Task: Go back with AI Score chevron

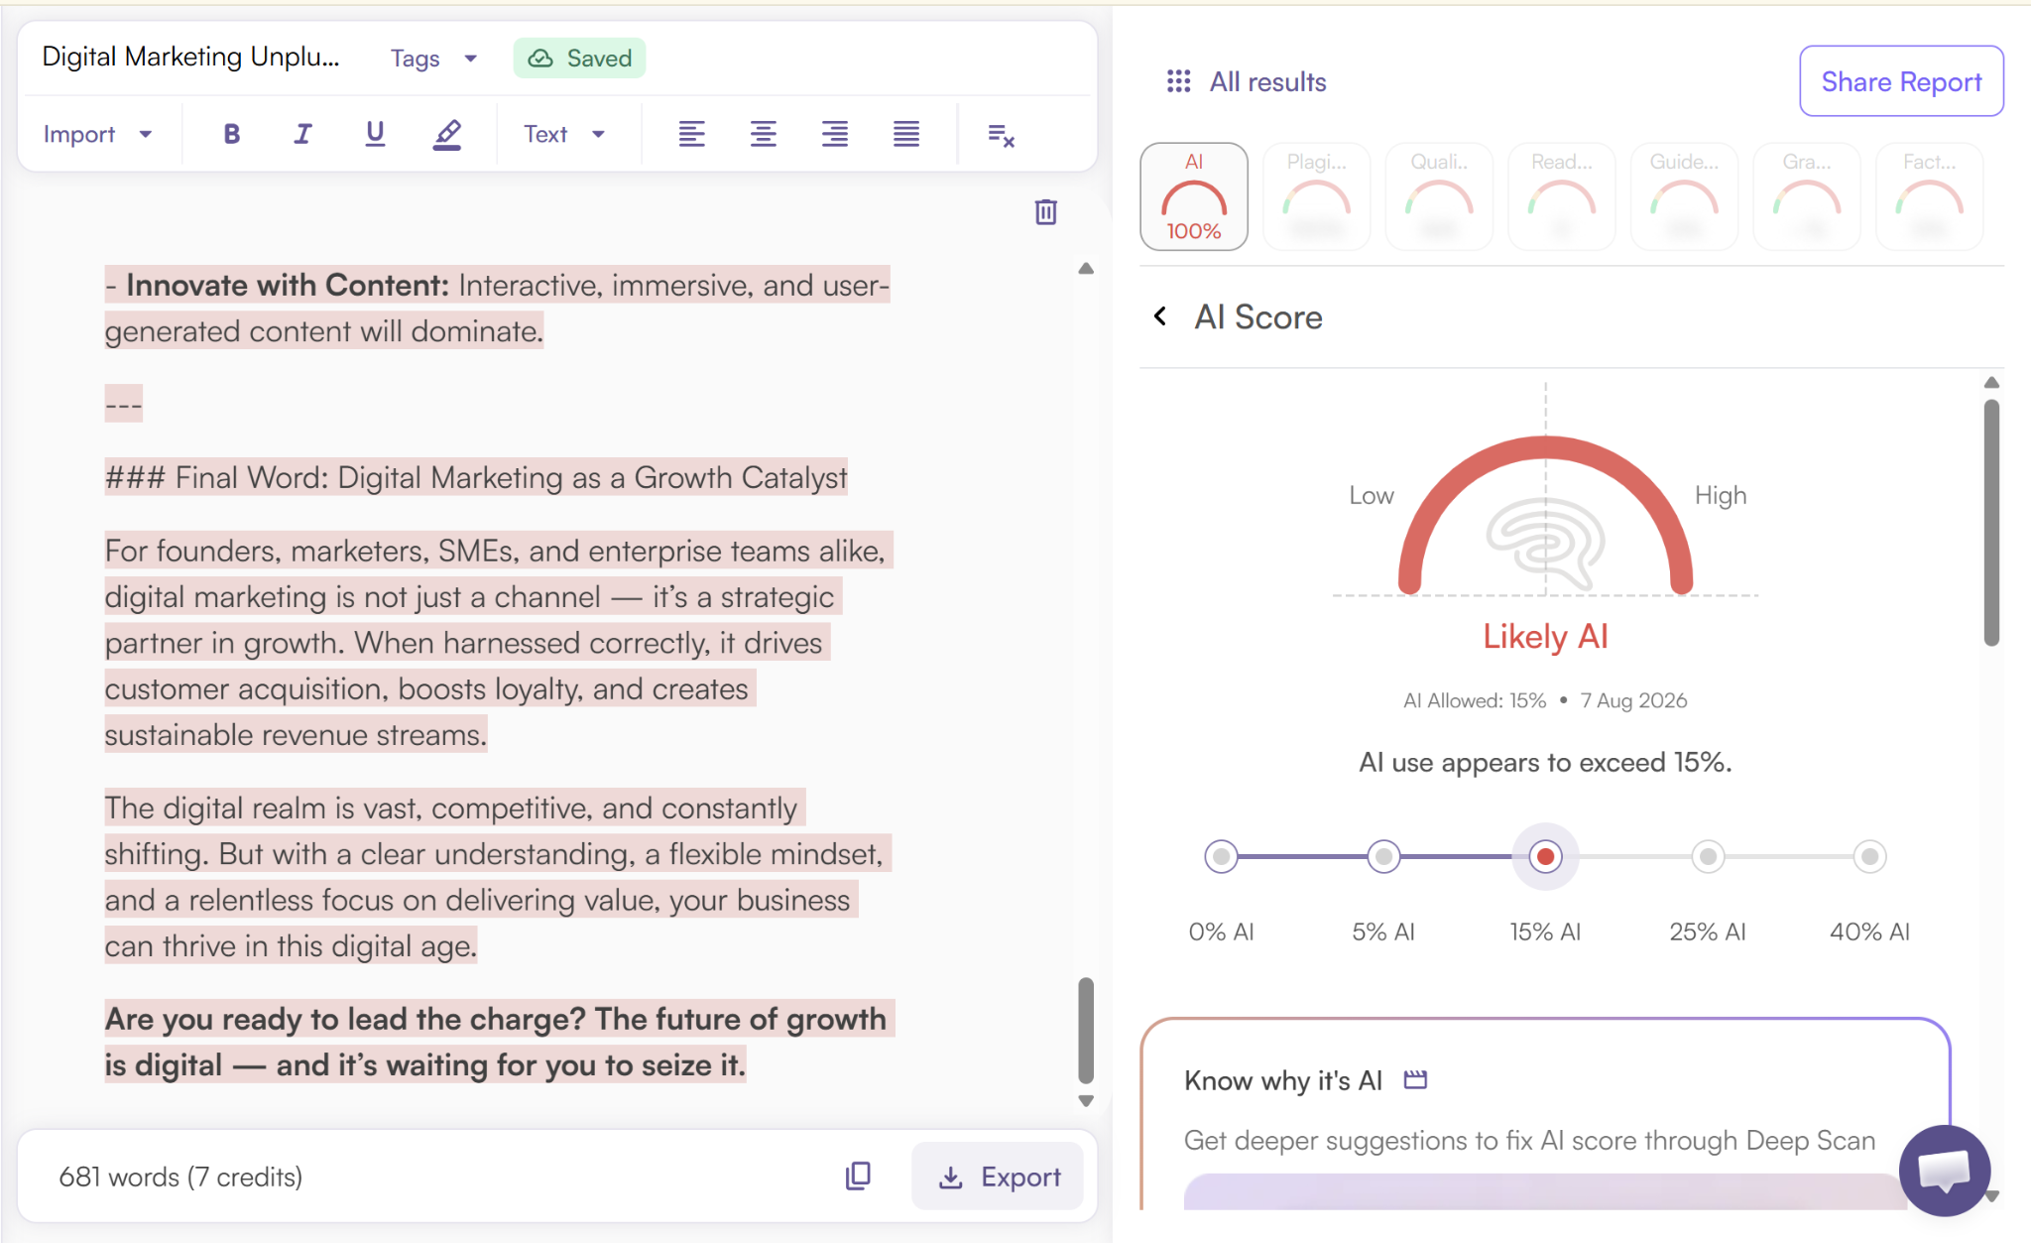Action: coord(1160,316)
